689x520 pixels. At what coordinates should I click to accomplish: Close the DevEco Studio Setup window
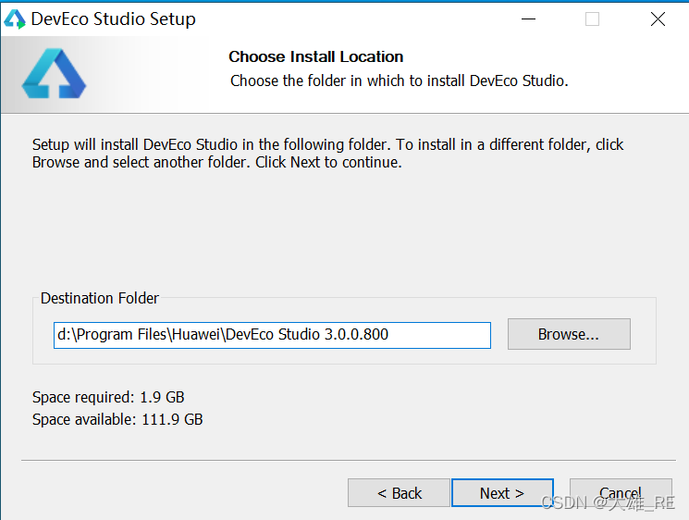(658, 19)
